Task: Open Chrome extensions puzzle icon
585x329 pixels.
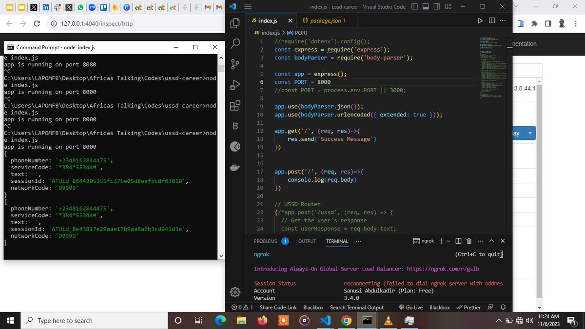Action: coord(535,23)
